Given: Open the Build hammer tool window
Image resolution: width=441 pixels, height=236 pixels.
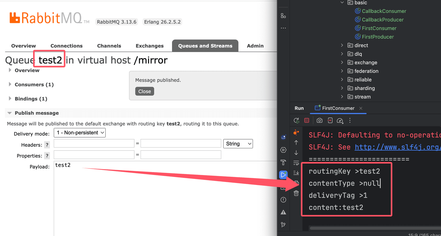Looking at the screenshot, I should click(283, 162).
